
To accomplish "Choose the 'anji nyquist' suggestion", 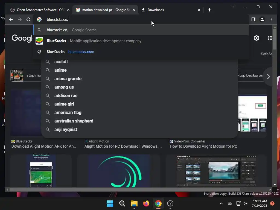I will (139, 129).
